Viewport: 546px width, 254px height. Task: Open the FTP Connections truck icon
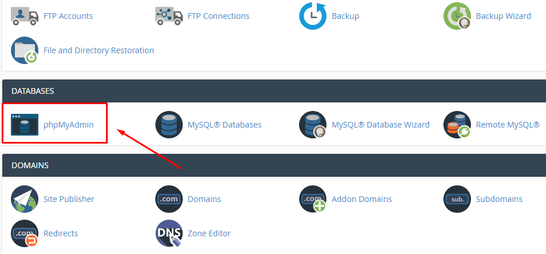point(169,16)
